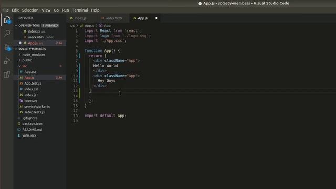
Task: Click App symbol name in breadcrumb
Action: point(107,26)
